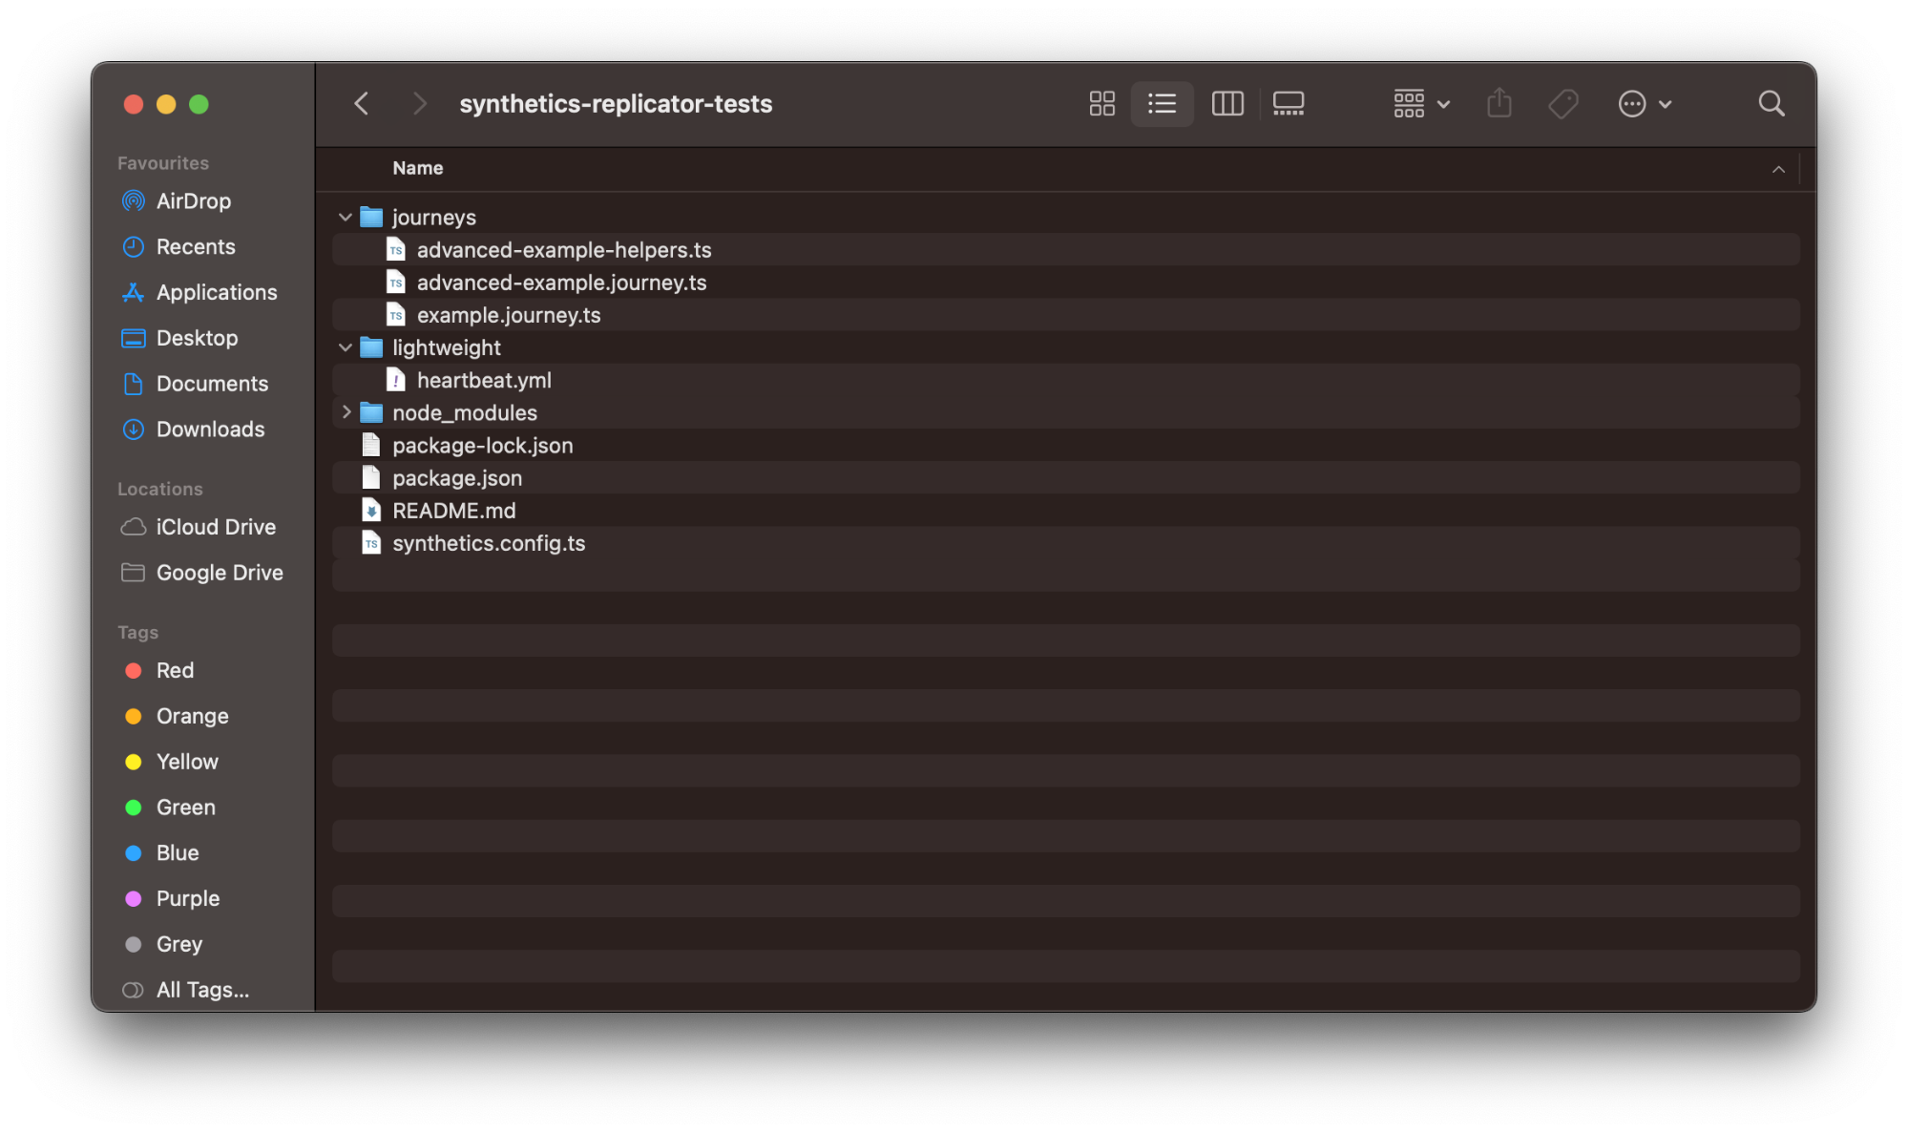Open advanced-example.journey.ts file
Screen dimensions: 1908x1133
561,282
